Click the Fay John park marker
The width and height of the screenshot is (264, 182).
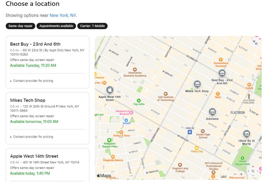point(139,101)
